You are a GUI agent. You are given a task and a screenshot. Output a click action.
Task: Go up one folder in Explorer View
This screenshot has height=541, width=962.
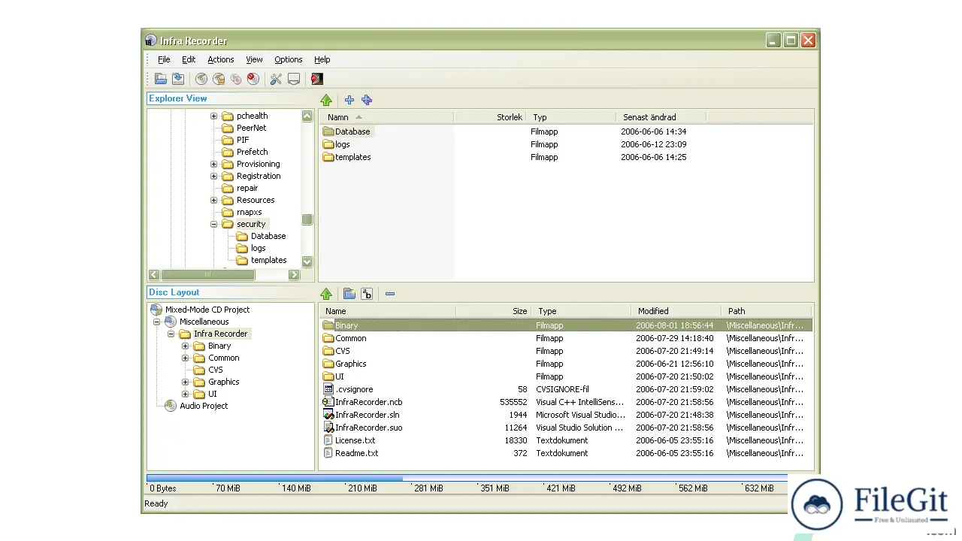point(326,100)
